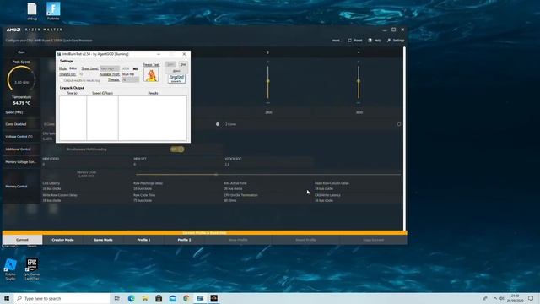
Task: Open File Explorer from the taskbar
Action: (x=145, y=298)
